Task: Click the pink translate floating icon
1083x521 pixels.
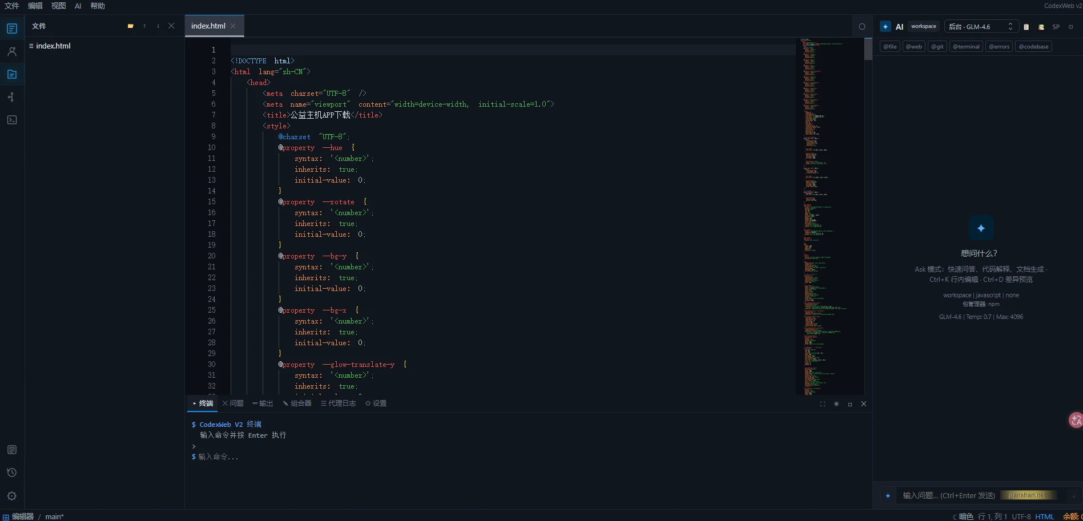Action: 1076,420
